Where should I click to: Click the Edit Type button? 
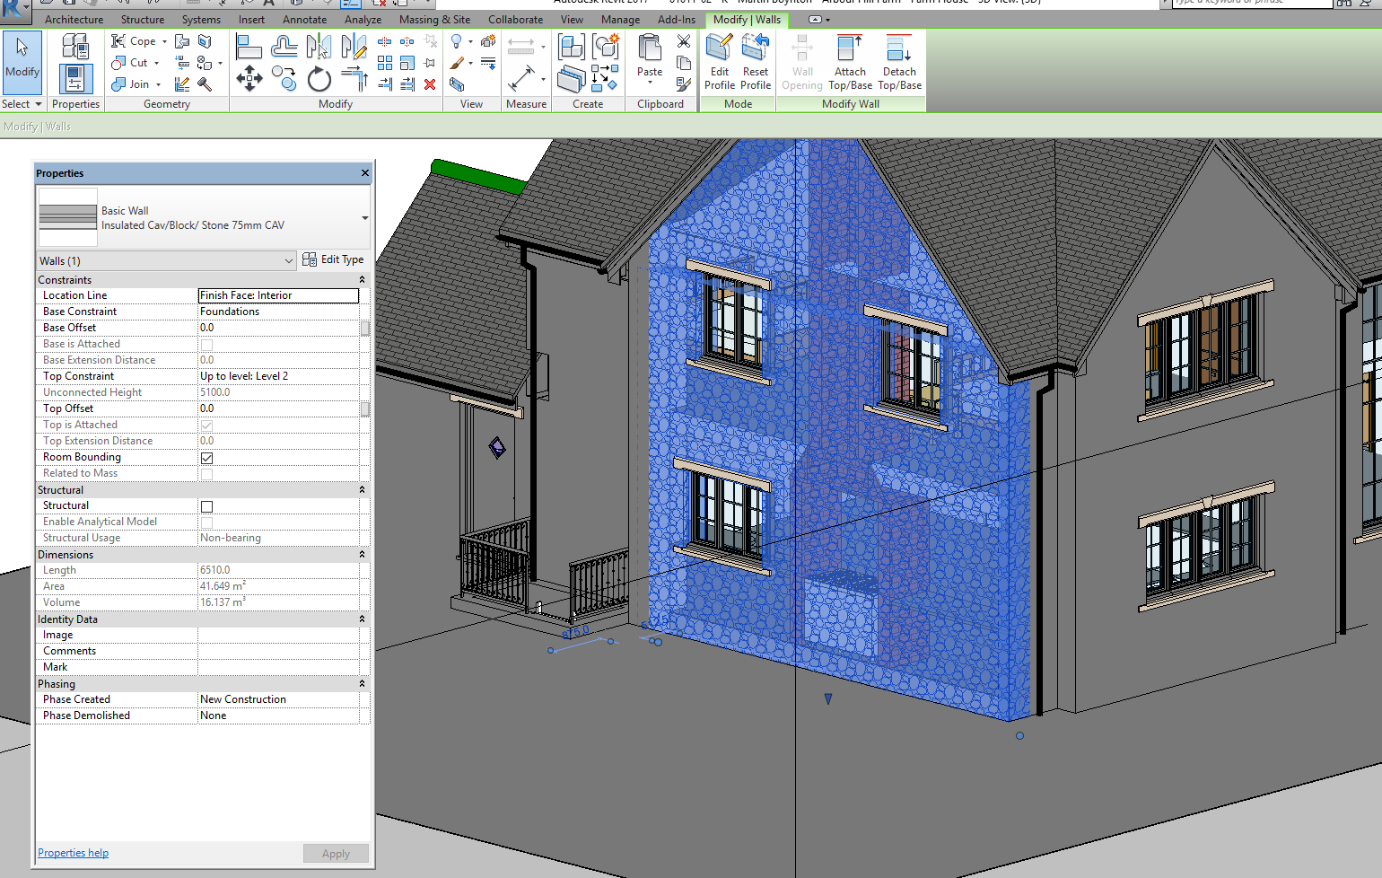pyautogui.click(x=333, y=259)
